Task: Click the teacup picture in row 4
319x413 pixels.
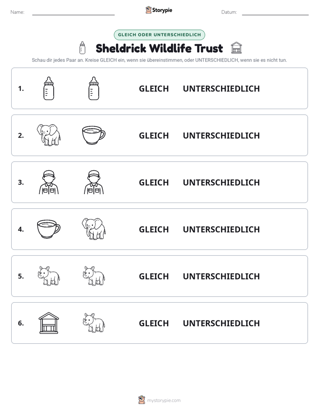Action: click(49, 229)
